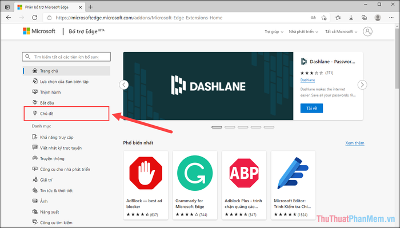This screenshot has width=400, height=228.
Task: Click Xem thêm for popular extensions
Action: click(x=355, y=143)
